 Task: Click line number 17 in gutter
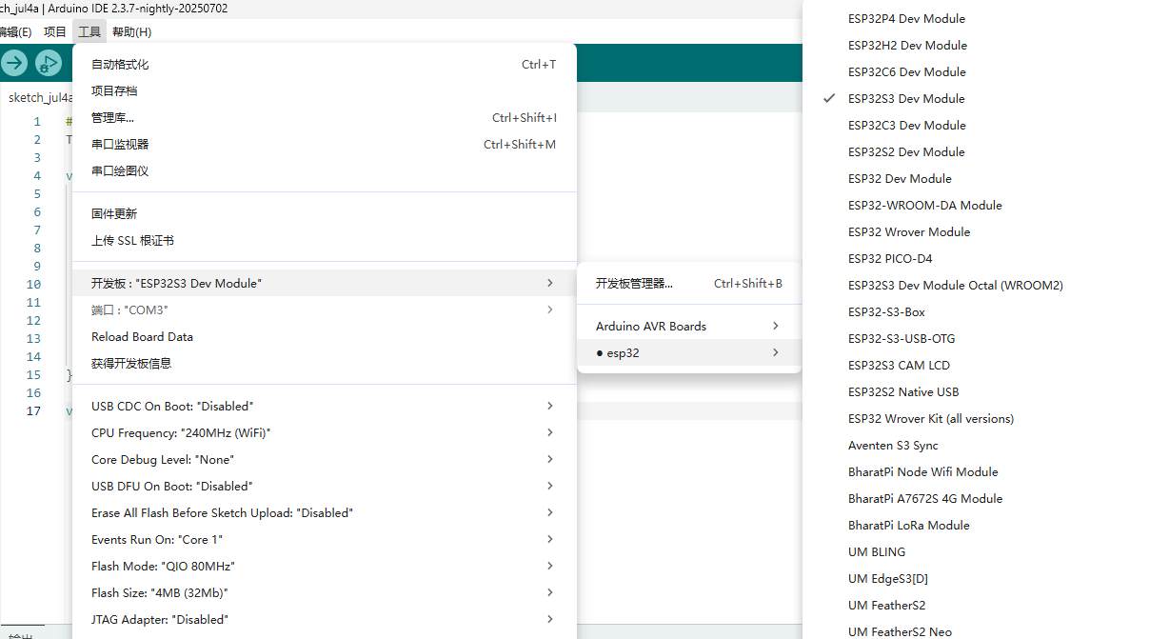[x=33, y=411]
